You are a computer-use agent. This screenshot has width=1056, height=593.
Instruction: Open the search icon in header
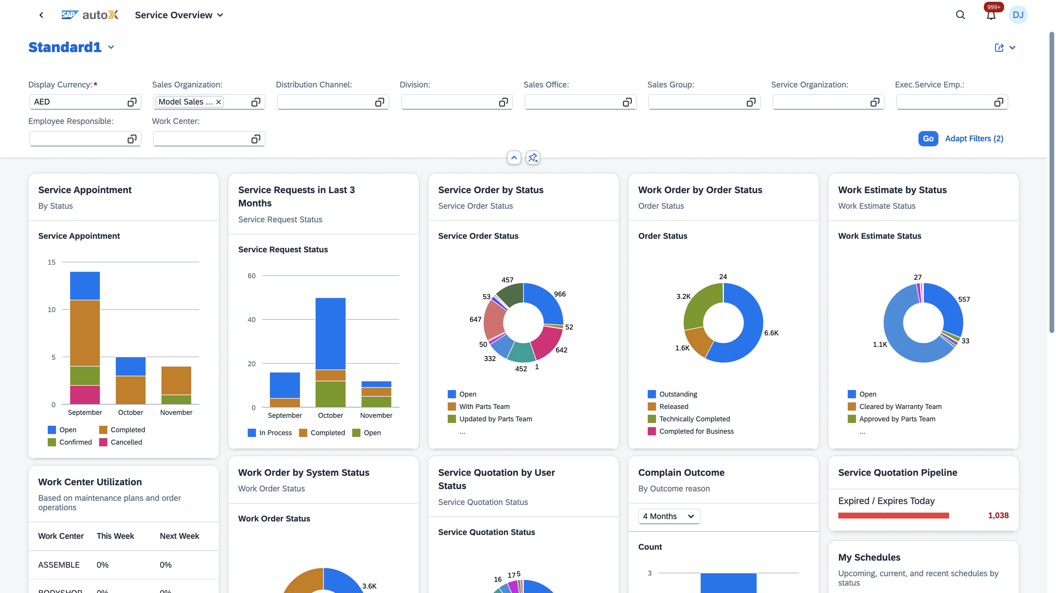tap(960, 15)
